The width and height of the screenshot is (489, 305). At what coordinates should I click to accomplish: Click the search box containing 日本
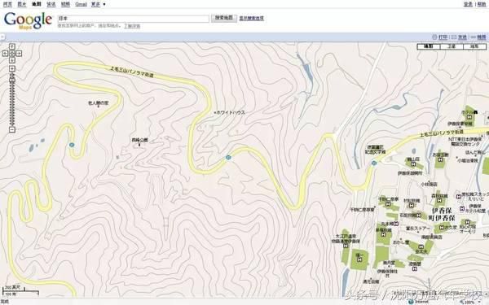tap(133, 19)
